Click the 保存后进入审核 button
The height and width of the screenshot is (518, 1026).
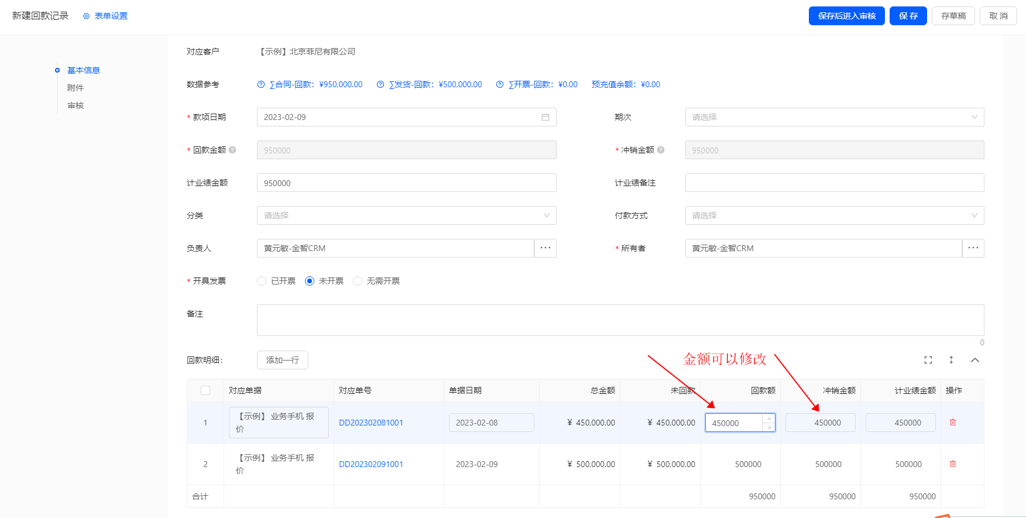[846, 16]
